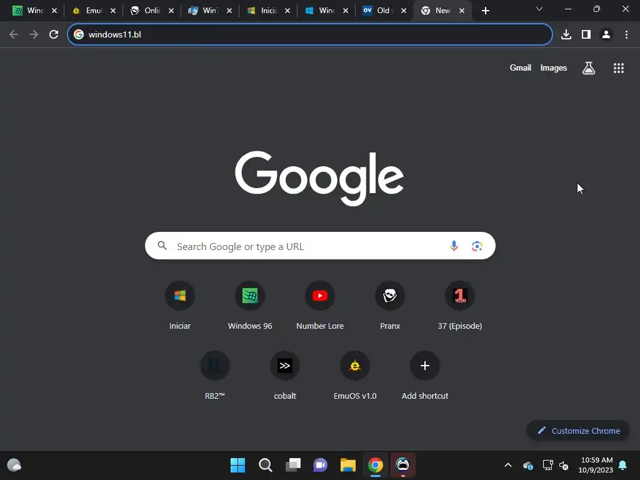Image resolution: width=640 pixels, height=480 pixels.
Task: Click the Customize Chrome button
Action: pos(578,431)
